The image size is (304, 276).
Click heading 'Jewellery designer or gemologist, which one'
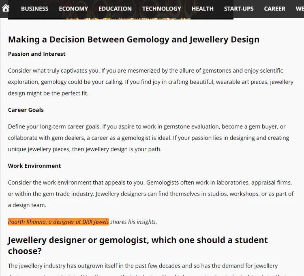[138, 246]
